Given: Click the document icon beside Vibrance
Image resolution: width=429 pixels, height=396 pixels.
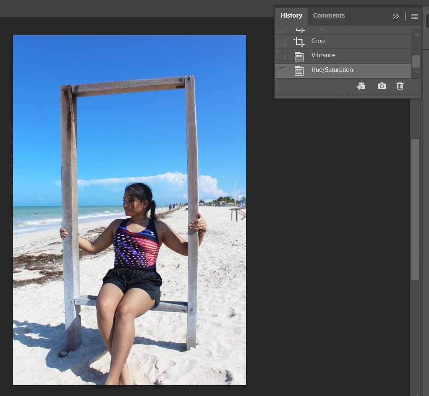Looking at the screenshot, I should click(x=299, y=56).
